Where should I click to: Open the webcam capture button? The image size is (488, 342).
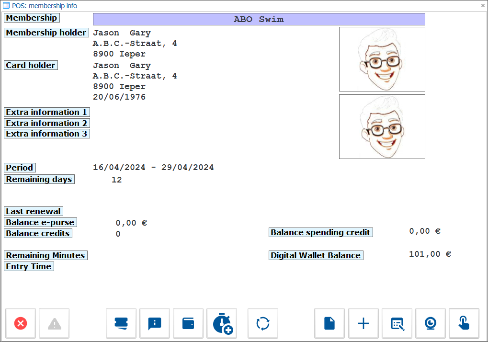tap(431, 323)
